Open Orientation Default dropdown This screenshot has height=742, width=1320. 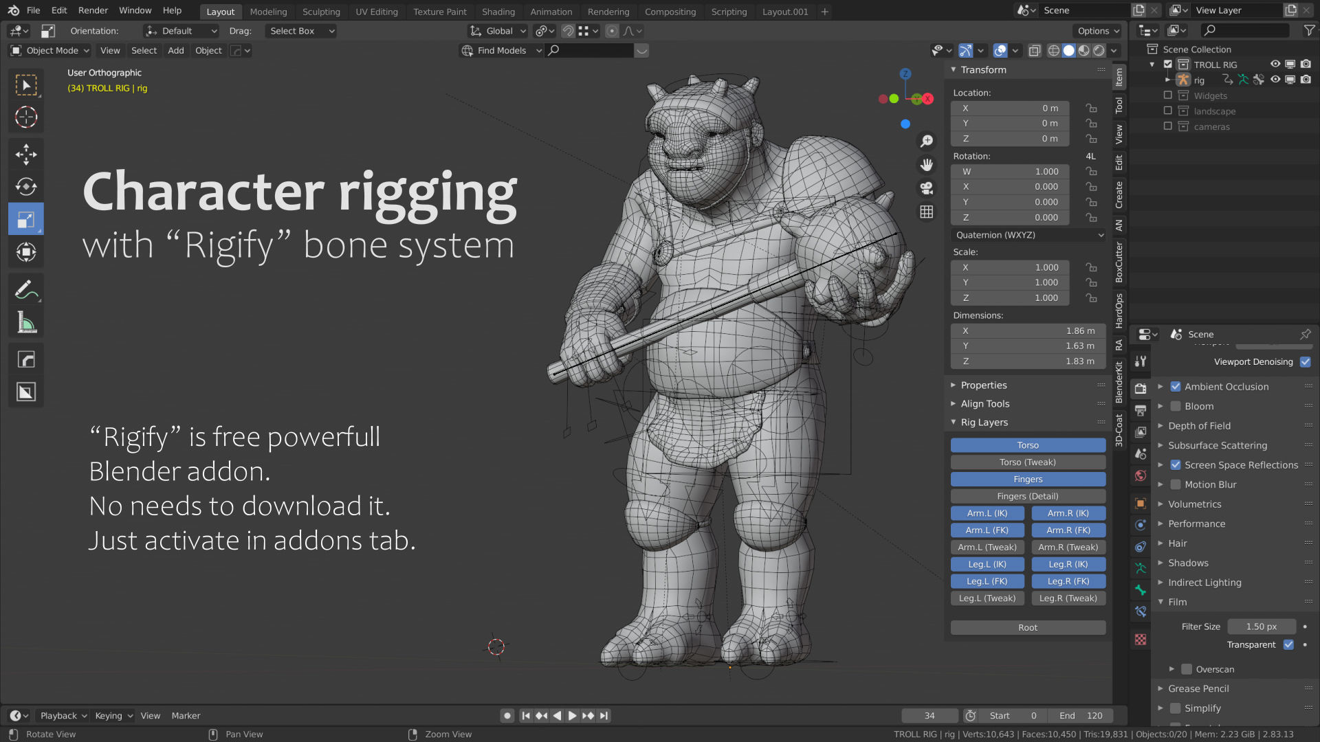(181, 31)
